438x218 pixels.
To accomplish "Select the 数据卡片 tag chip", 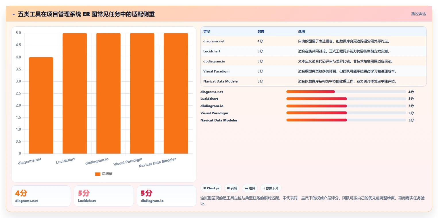I will click(x=271, y=188).
